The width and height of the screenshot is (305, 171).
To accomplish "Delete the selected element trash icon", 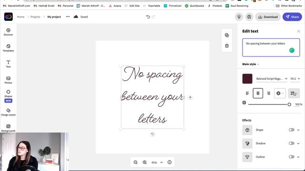I will (227, 46).
